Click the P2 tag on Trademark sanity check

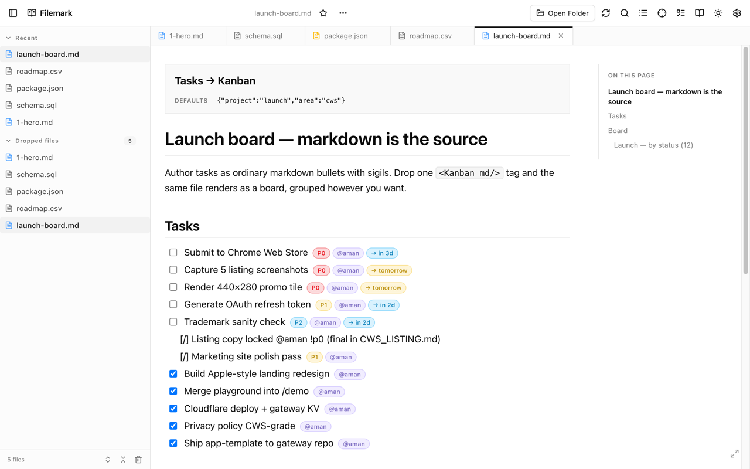pyautogui.click(x=298, y=322)
